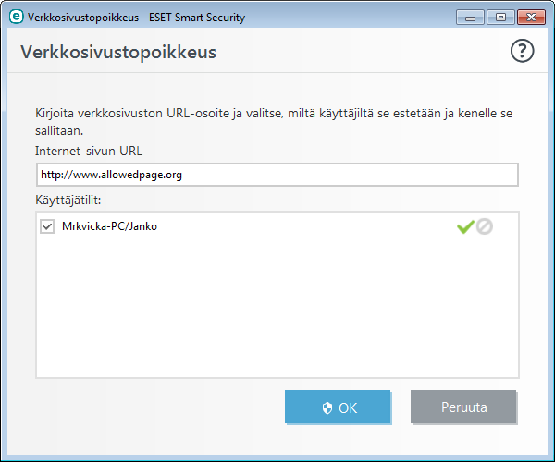Place the cursor after allowedpage.org in the URL field
The image size is (555, 462).
183,175
